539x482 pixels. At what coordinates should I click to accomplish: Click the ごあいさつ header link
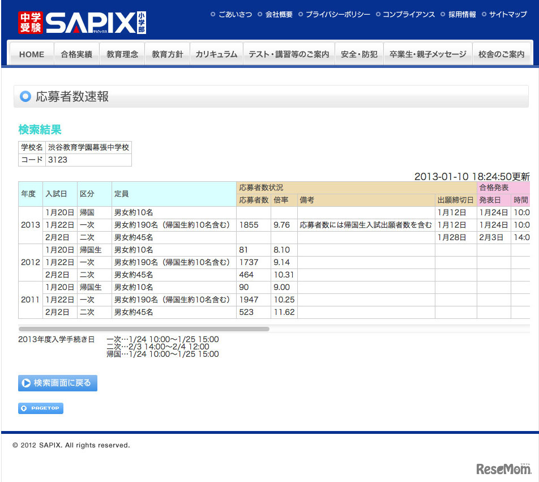coord(235,15)
